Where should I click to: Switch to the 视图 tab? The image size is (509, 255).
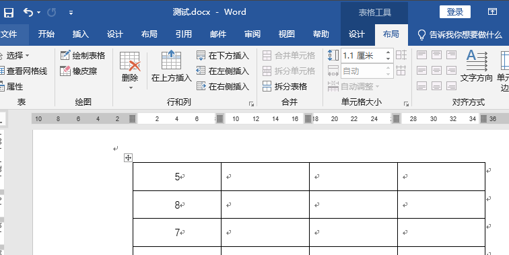click(x=287, y=34)
